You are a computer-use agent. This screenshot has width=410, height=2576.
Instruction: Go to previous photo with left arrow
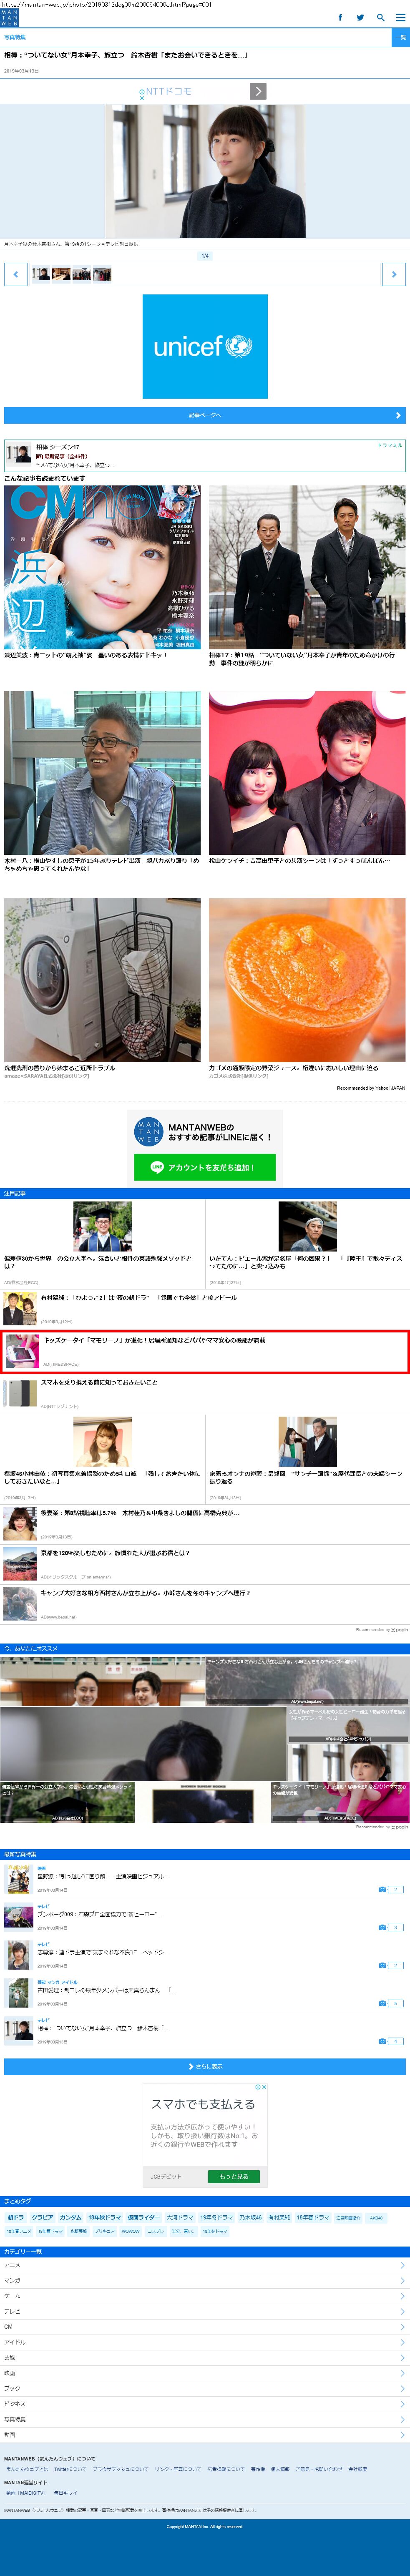pyautogui.click(x=16, y=274)
